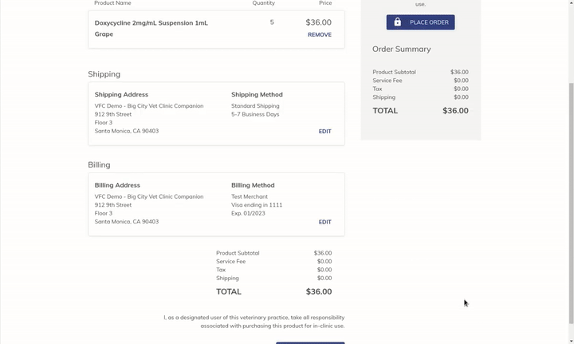The image size is (574, 344).
Task: Click the quantity value 5
Action: pyautogui.click(x=272, y=22)
